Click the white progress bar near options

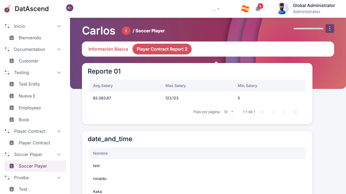coord(308,29)
